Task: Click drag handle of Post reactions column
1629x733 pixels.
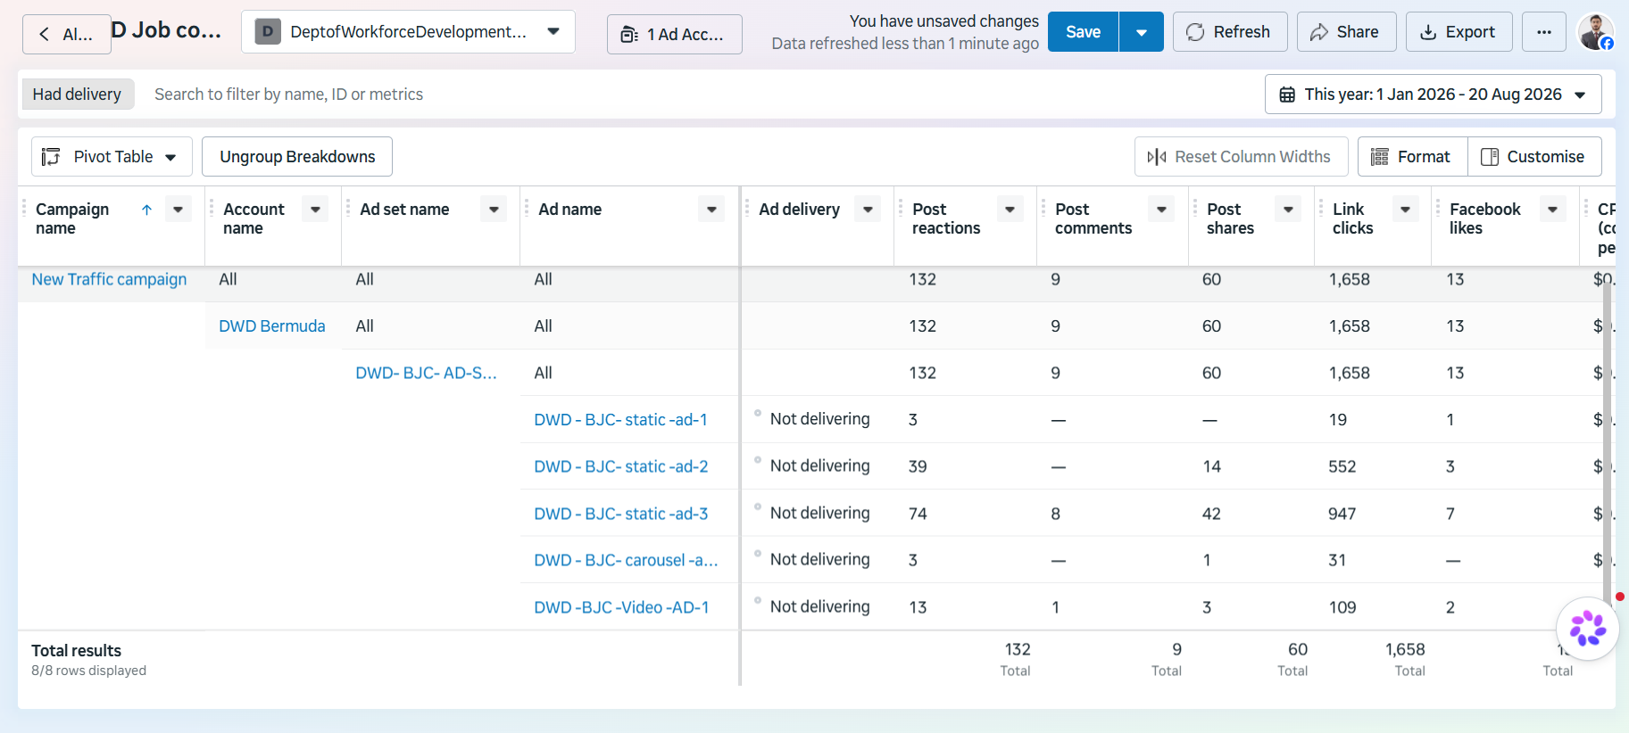Action: point(901,210)
